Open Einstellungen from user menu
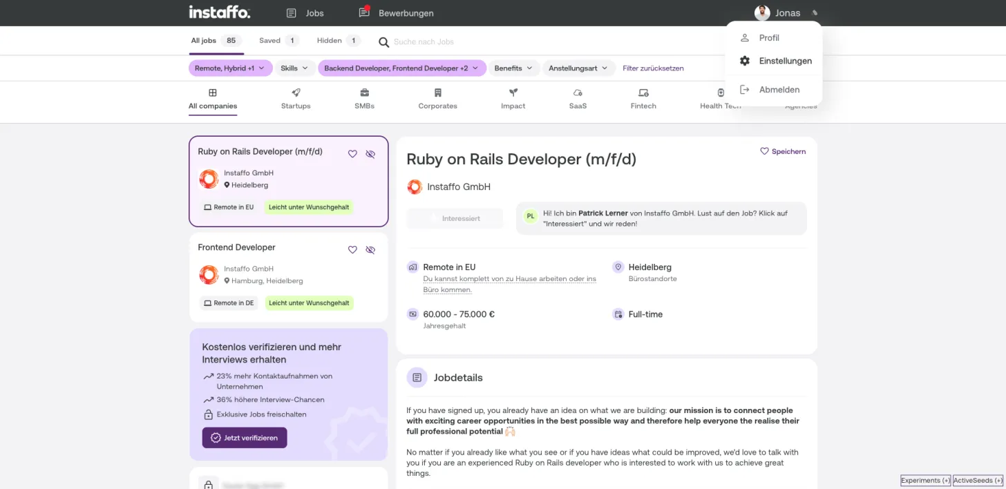Screen dimensions: 1006x489 pos(774,61)
